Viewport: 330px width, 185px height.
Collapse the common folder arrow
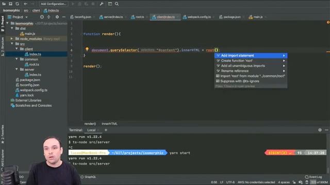coord(16,59)
